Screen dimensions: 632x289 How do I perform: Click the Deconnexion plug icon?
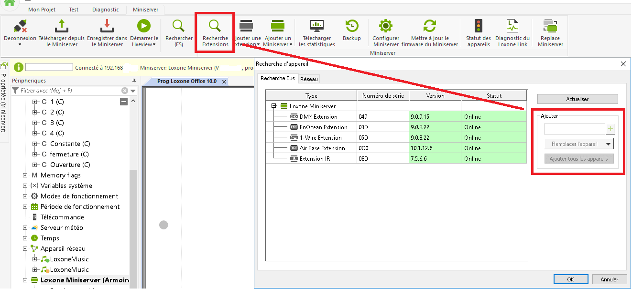(x=20, y=26)
